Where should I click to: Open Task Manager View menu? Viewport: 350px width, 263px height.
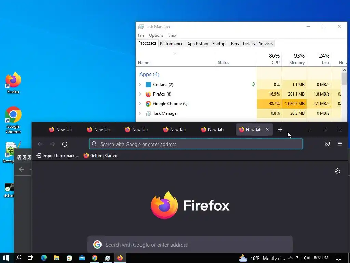pos(172,35)
